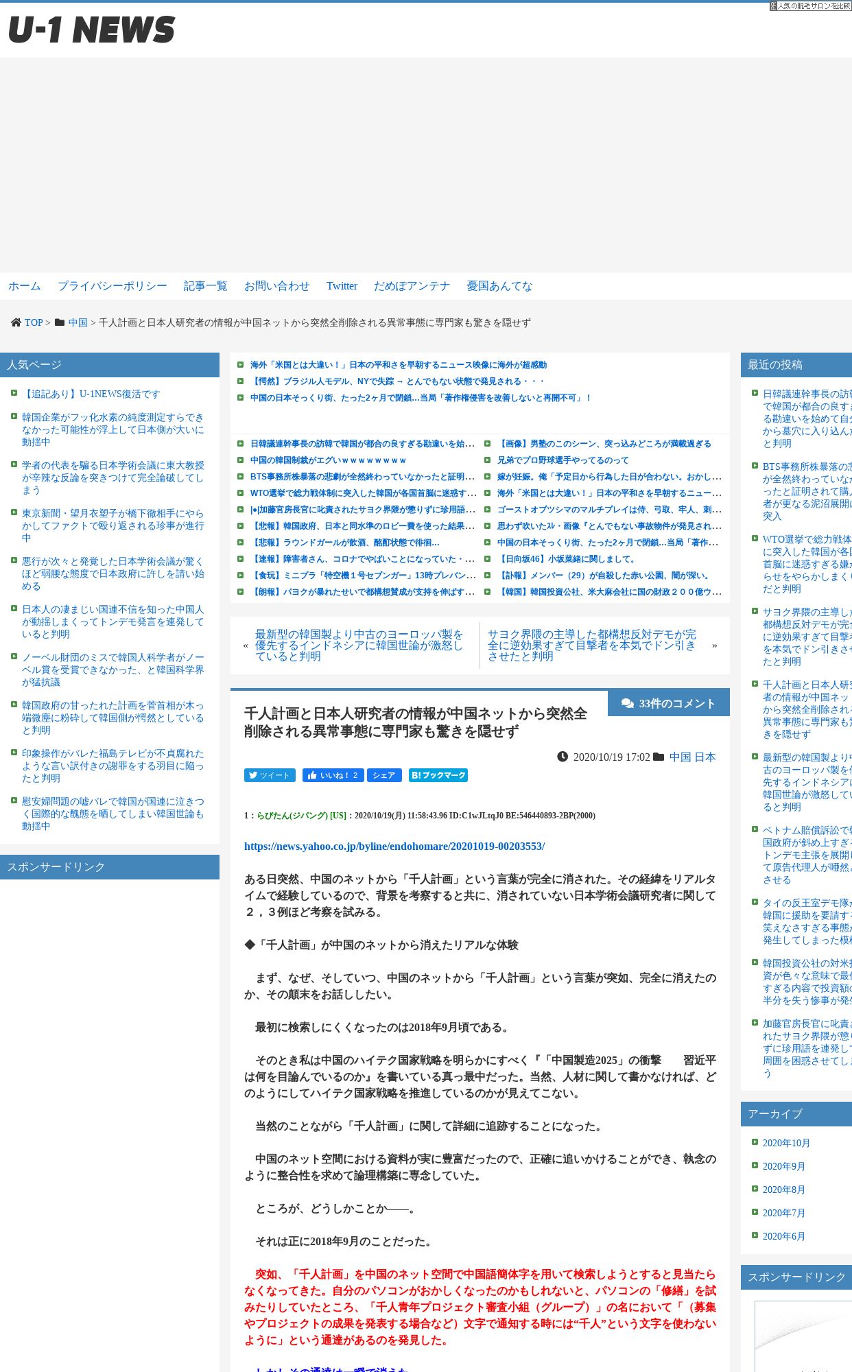Go to previous post 最新型の韓国製より中古のヨーロッパ製
Screen dimensions: 852x1372
coord(359,646)
